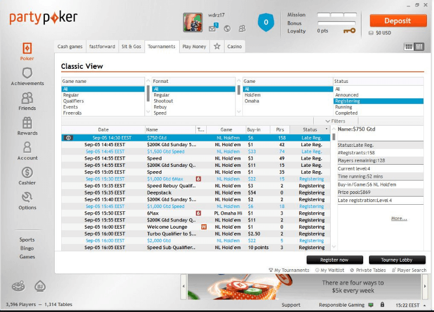Open the Rewards gift icon

(27, 123)
